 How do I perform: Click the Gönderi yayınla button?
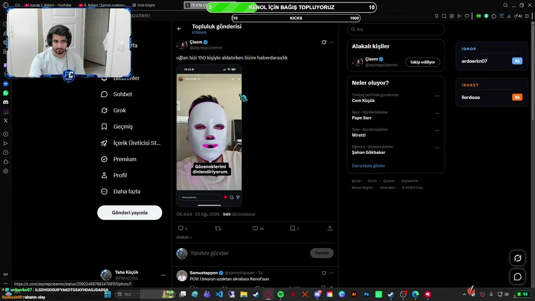coord(130,213)
